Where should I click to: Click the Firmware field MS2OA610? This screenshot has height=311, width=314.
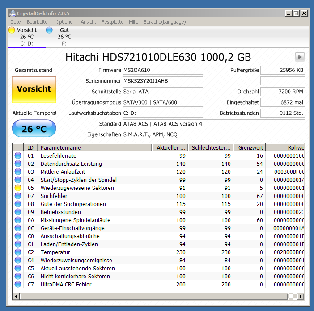[x=163, y=70]
